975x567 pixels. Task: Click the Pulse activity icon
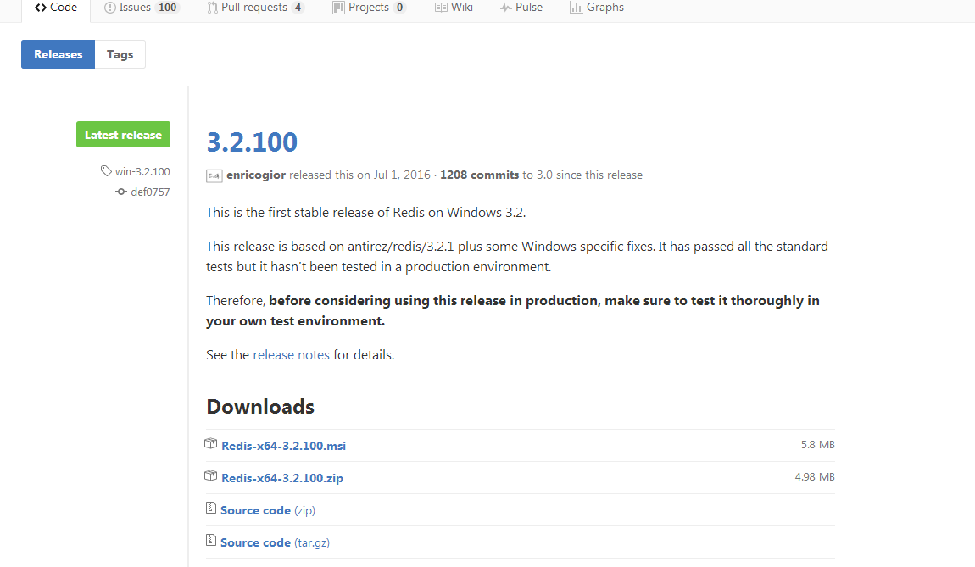506,8
